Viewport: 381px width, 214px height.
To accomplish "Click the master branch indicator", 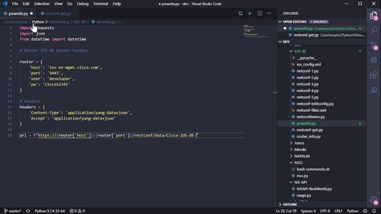I will [x=13, y=211].
